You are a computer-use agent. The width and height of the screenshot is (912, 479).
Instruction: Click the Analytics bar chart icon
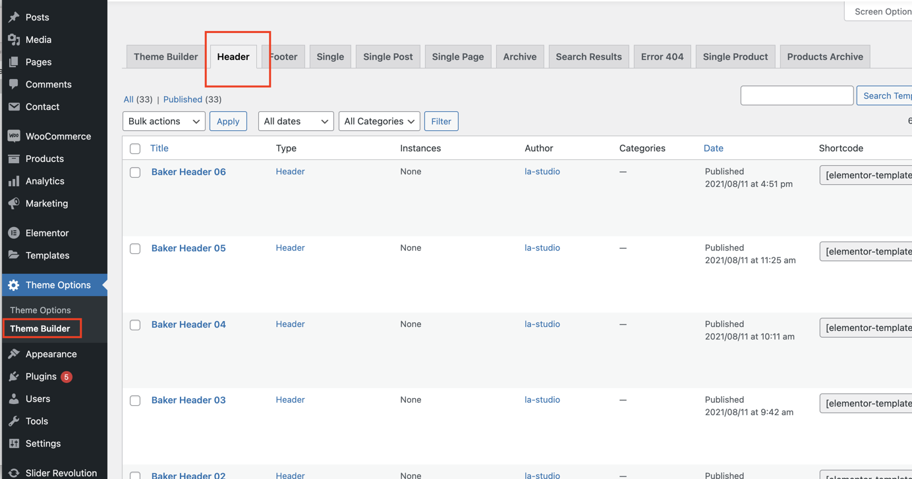[14, 181]
